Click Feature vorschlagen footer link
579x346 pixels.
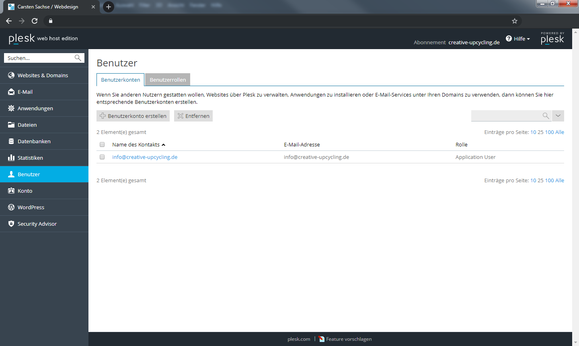click(349, 339)
